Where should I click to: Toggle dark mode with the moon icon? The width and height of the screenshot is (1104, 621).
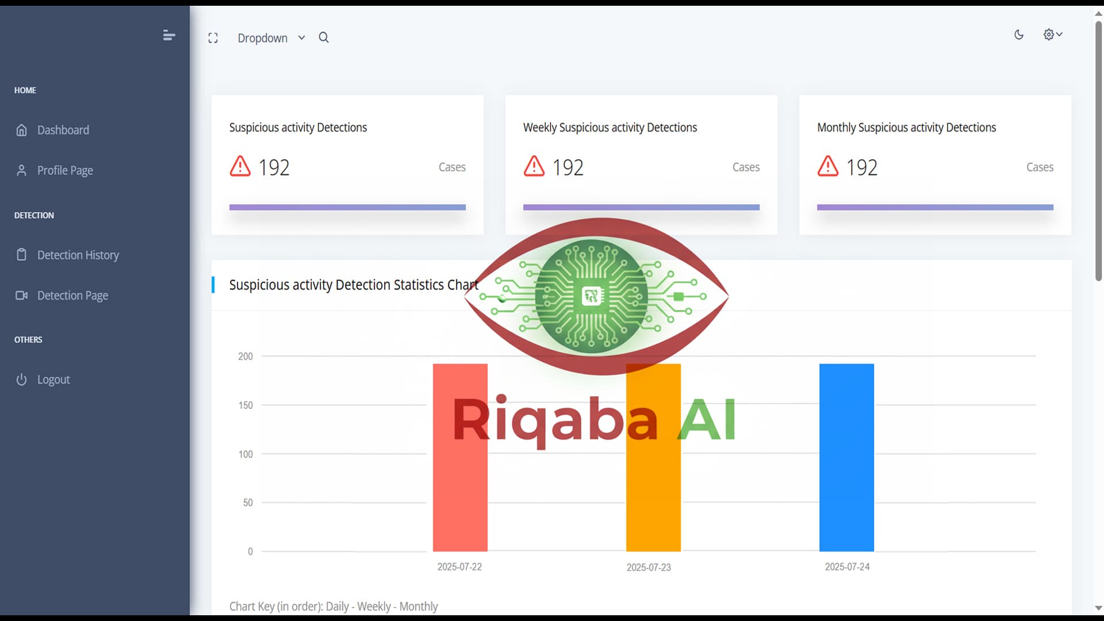(1019, 35)
